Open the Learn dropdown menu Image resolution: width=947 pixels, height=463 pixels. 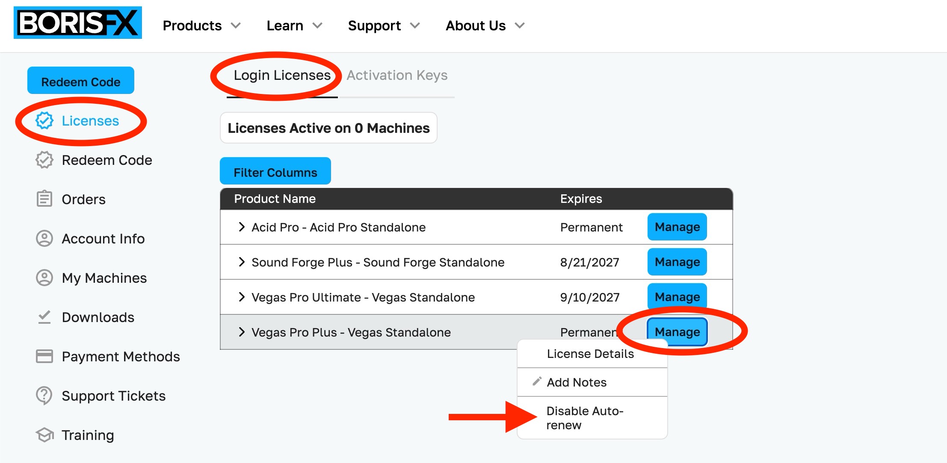pos(294,26)
